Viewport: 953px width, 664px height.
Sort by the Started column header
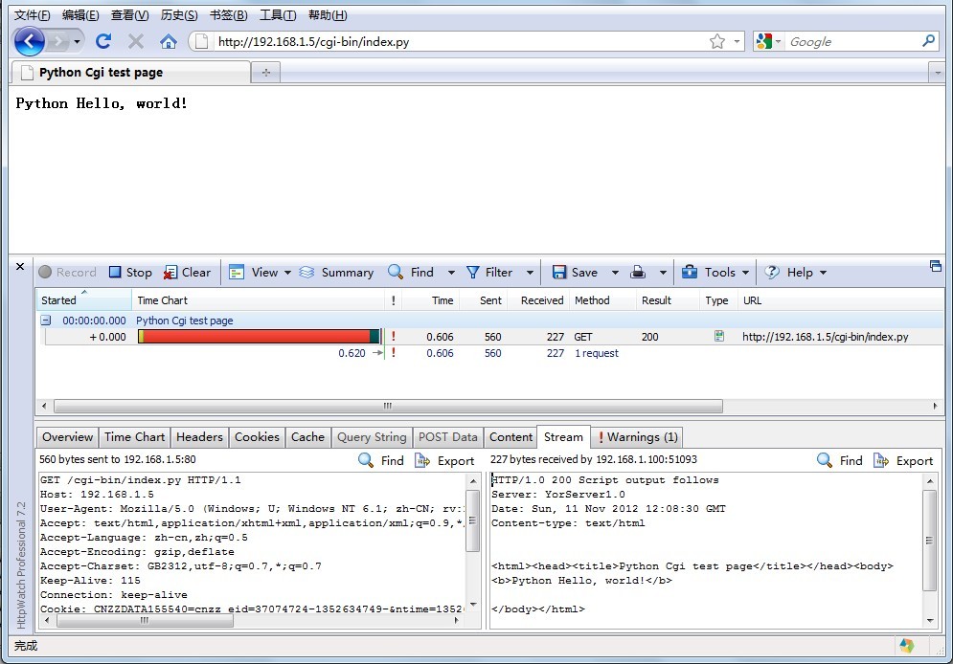pyautogui.click(x=84, y=299)
